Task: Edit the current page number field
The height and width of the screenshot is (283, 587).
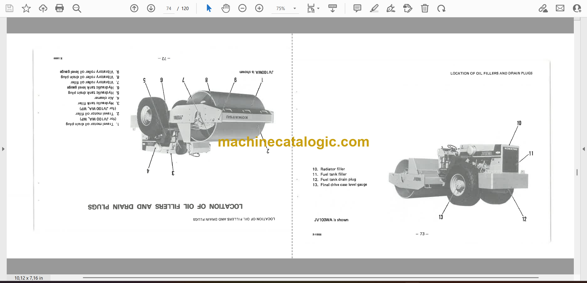Action: pos(169,9)
